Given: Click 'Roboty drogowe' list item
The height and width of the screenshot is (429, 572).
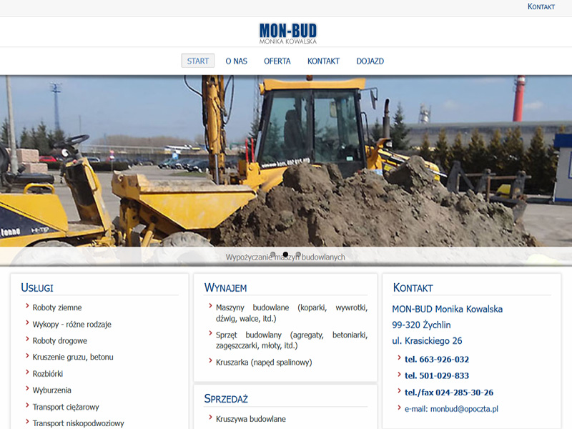Looking at the screenshot, I should 60,341.
